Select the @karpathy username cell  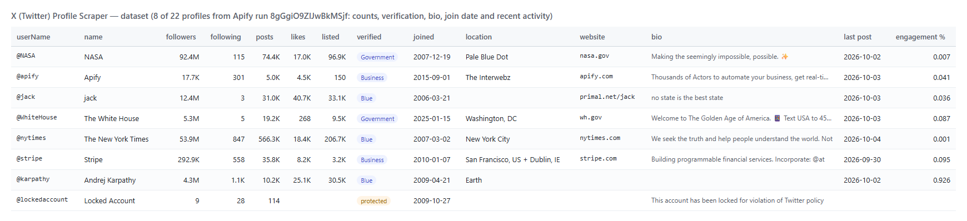pos(33,179)
